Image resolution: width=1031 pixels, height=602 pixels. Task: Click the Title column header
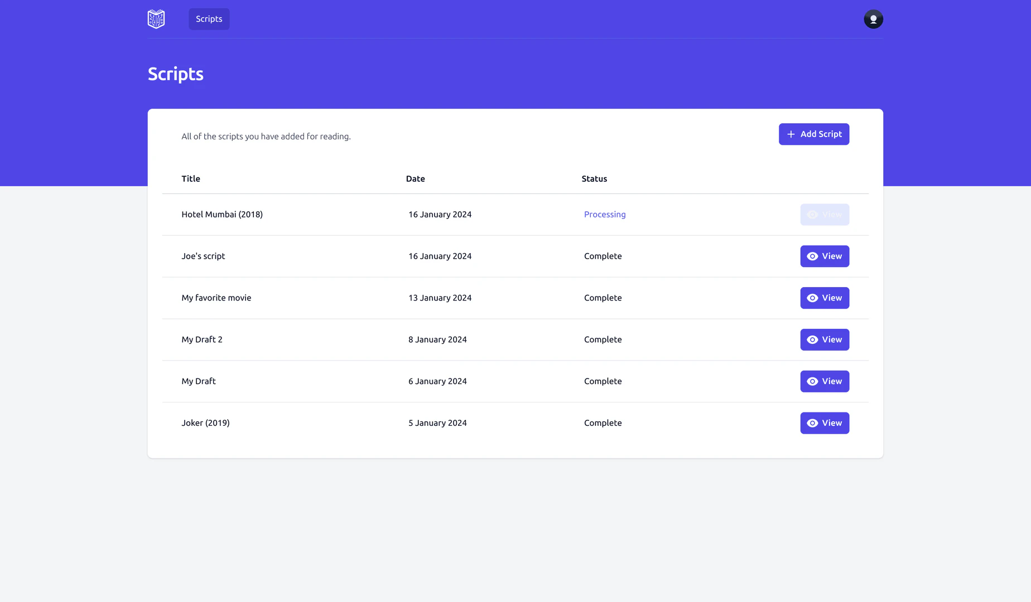(x=191, y=179)
